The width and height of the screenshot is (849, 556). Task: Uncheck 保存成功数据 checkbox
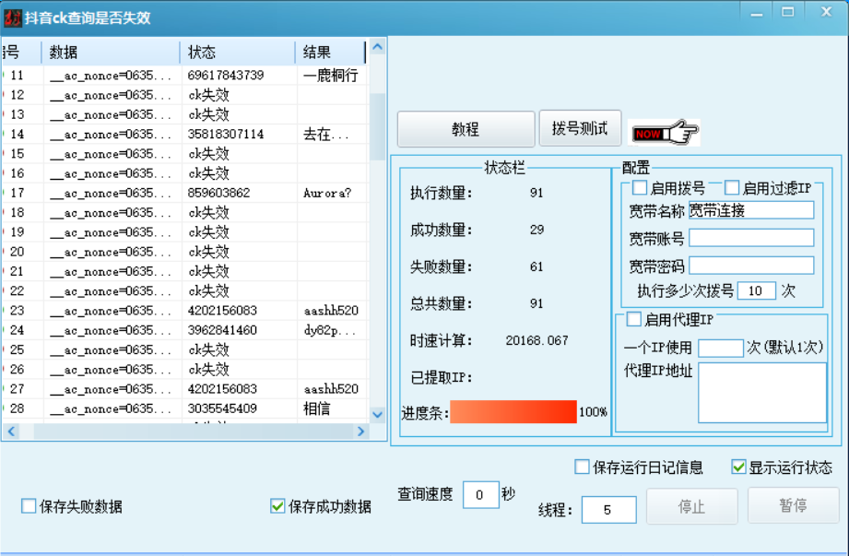277,506
